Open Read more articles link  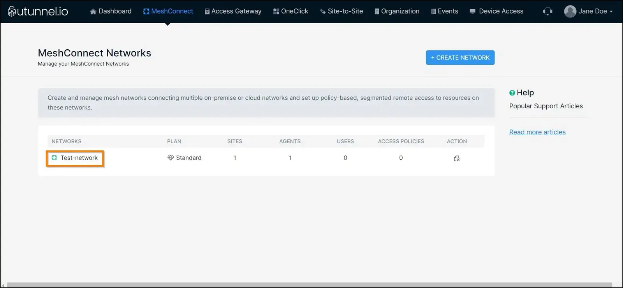coord(537,132)
